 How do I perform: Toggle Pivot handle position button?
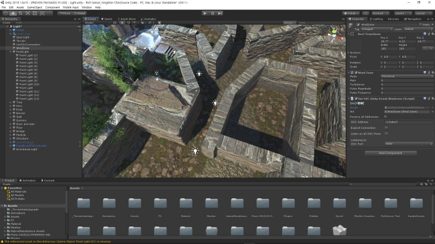pyautogui.click(x=65, y=13)
